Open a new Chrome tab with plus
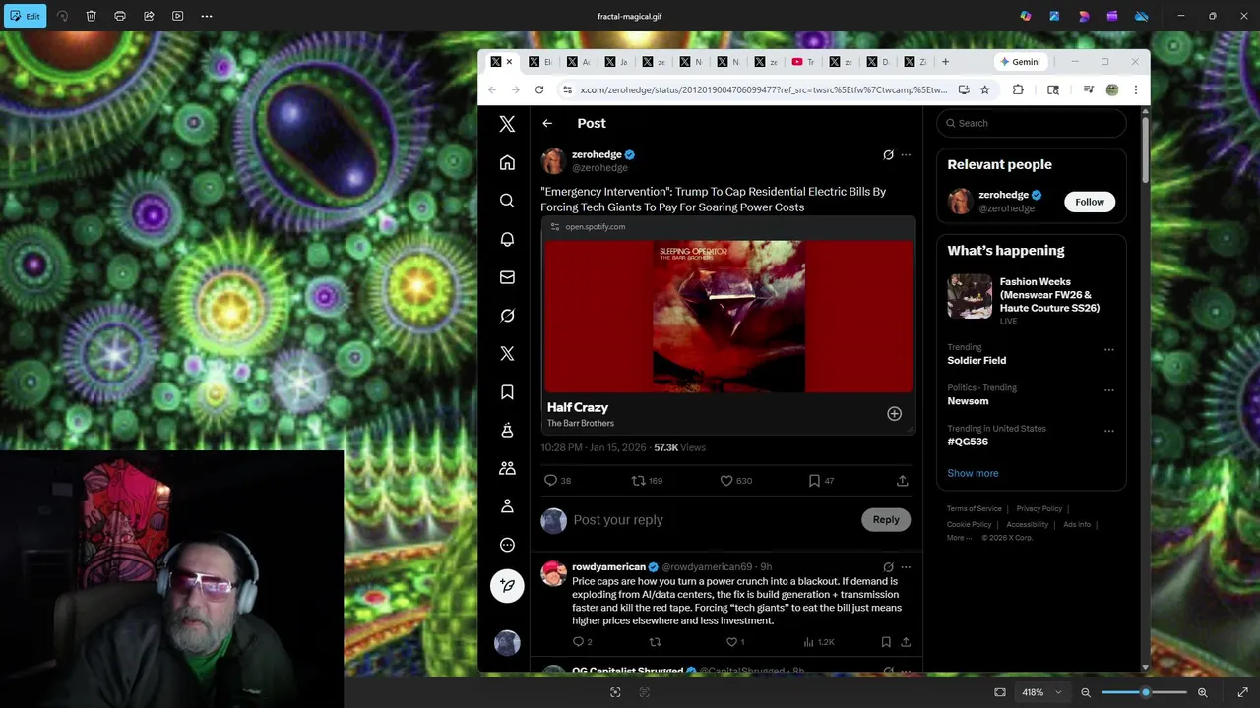Viewport: 1260px width, 708px height. click(945, 62)
